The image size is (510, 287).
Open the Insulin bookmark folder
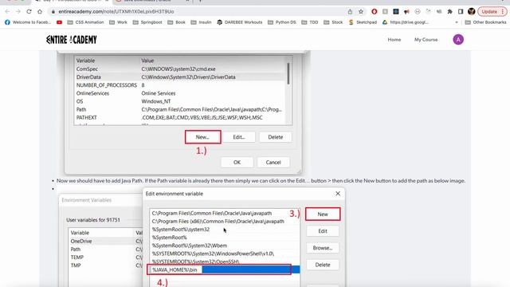click(x=201, y=22)
